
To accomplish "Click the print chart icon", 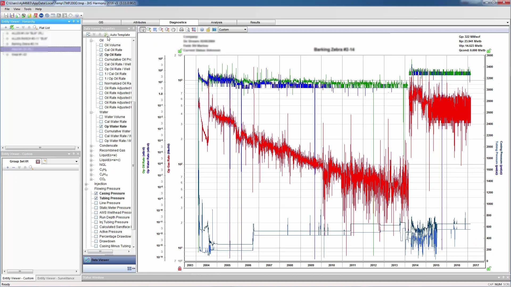I will (x=182, y=29).
